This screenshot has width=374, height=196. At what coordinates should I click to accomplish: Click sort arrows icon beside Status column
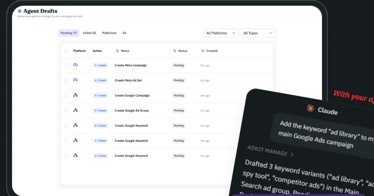click(174, 51)
